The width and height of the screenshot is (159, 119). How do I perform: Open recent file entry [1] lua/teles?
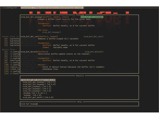[x=12, y=41]
